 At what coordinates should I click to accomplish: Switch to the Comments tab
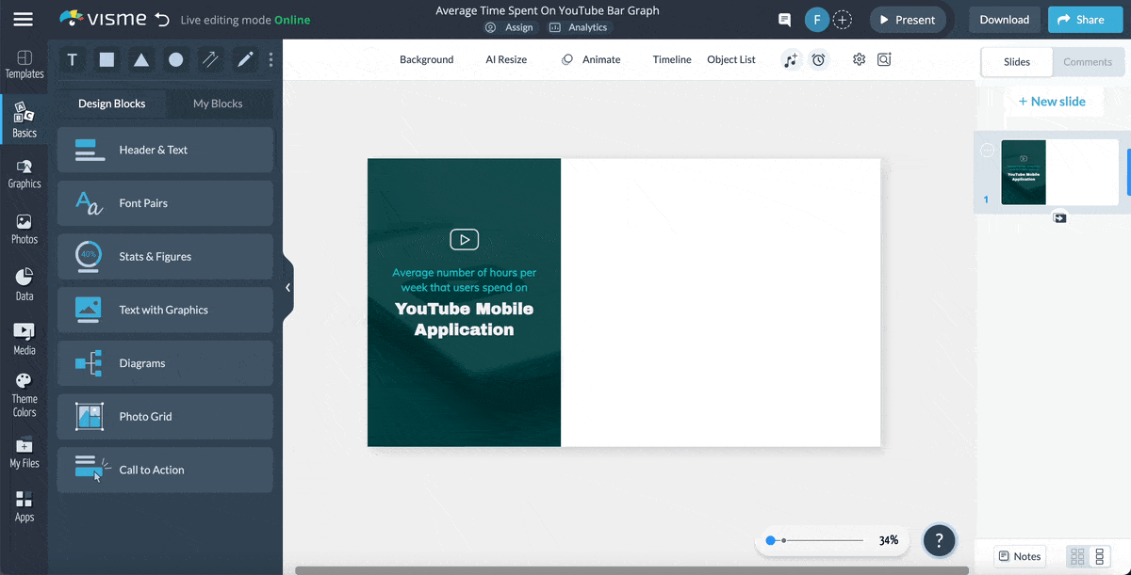pyautogui.click(x=1088, y=62)
